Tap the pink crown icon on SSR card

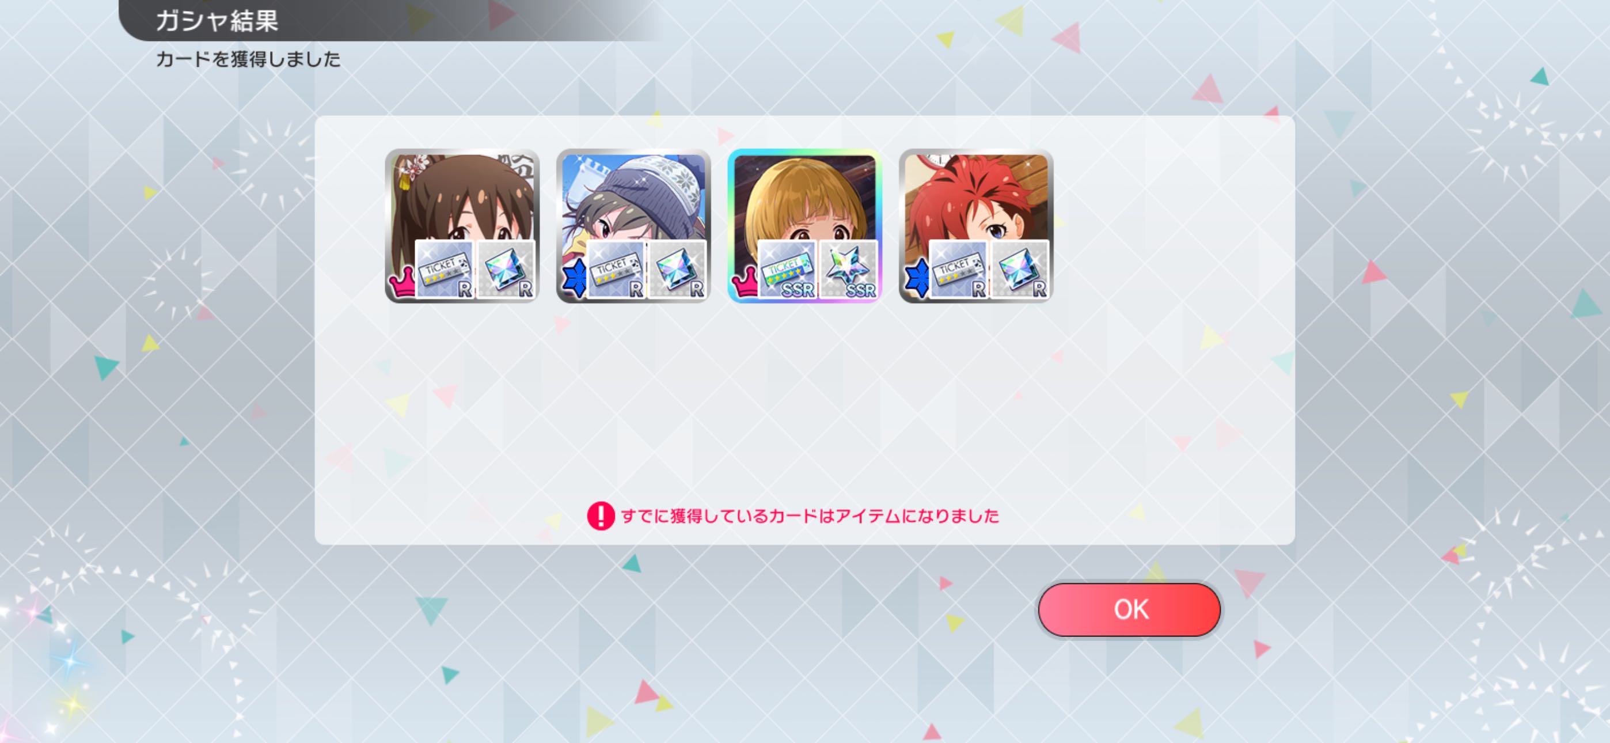coord(744,283)
